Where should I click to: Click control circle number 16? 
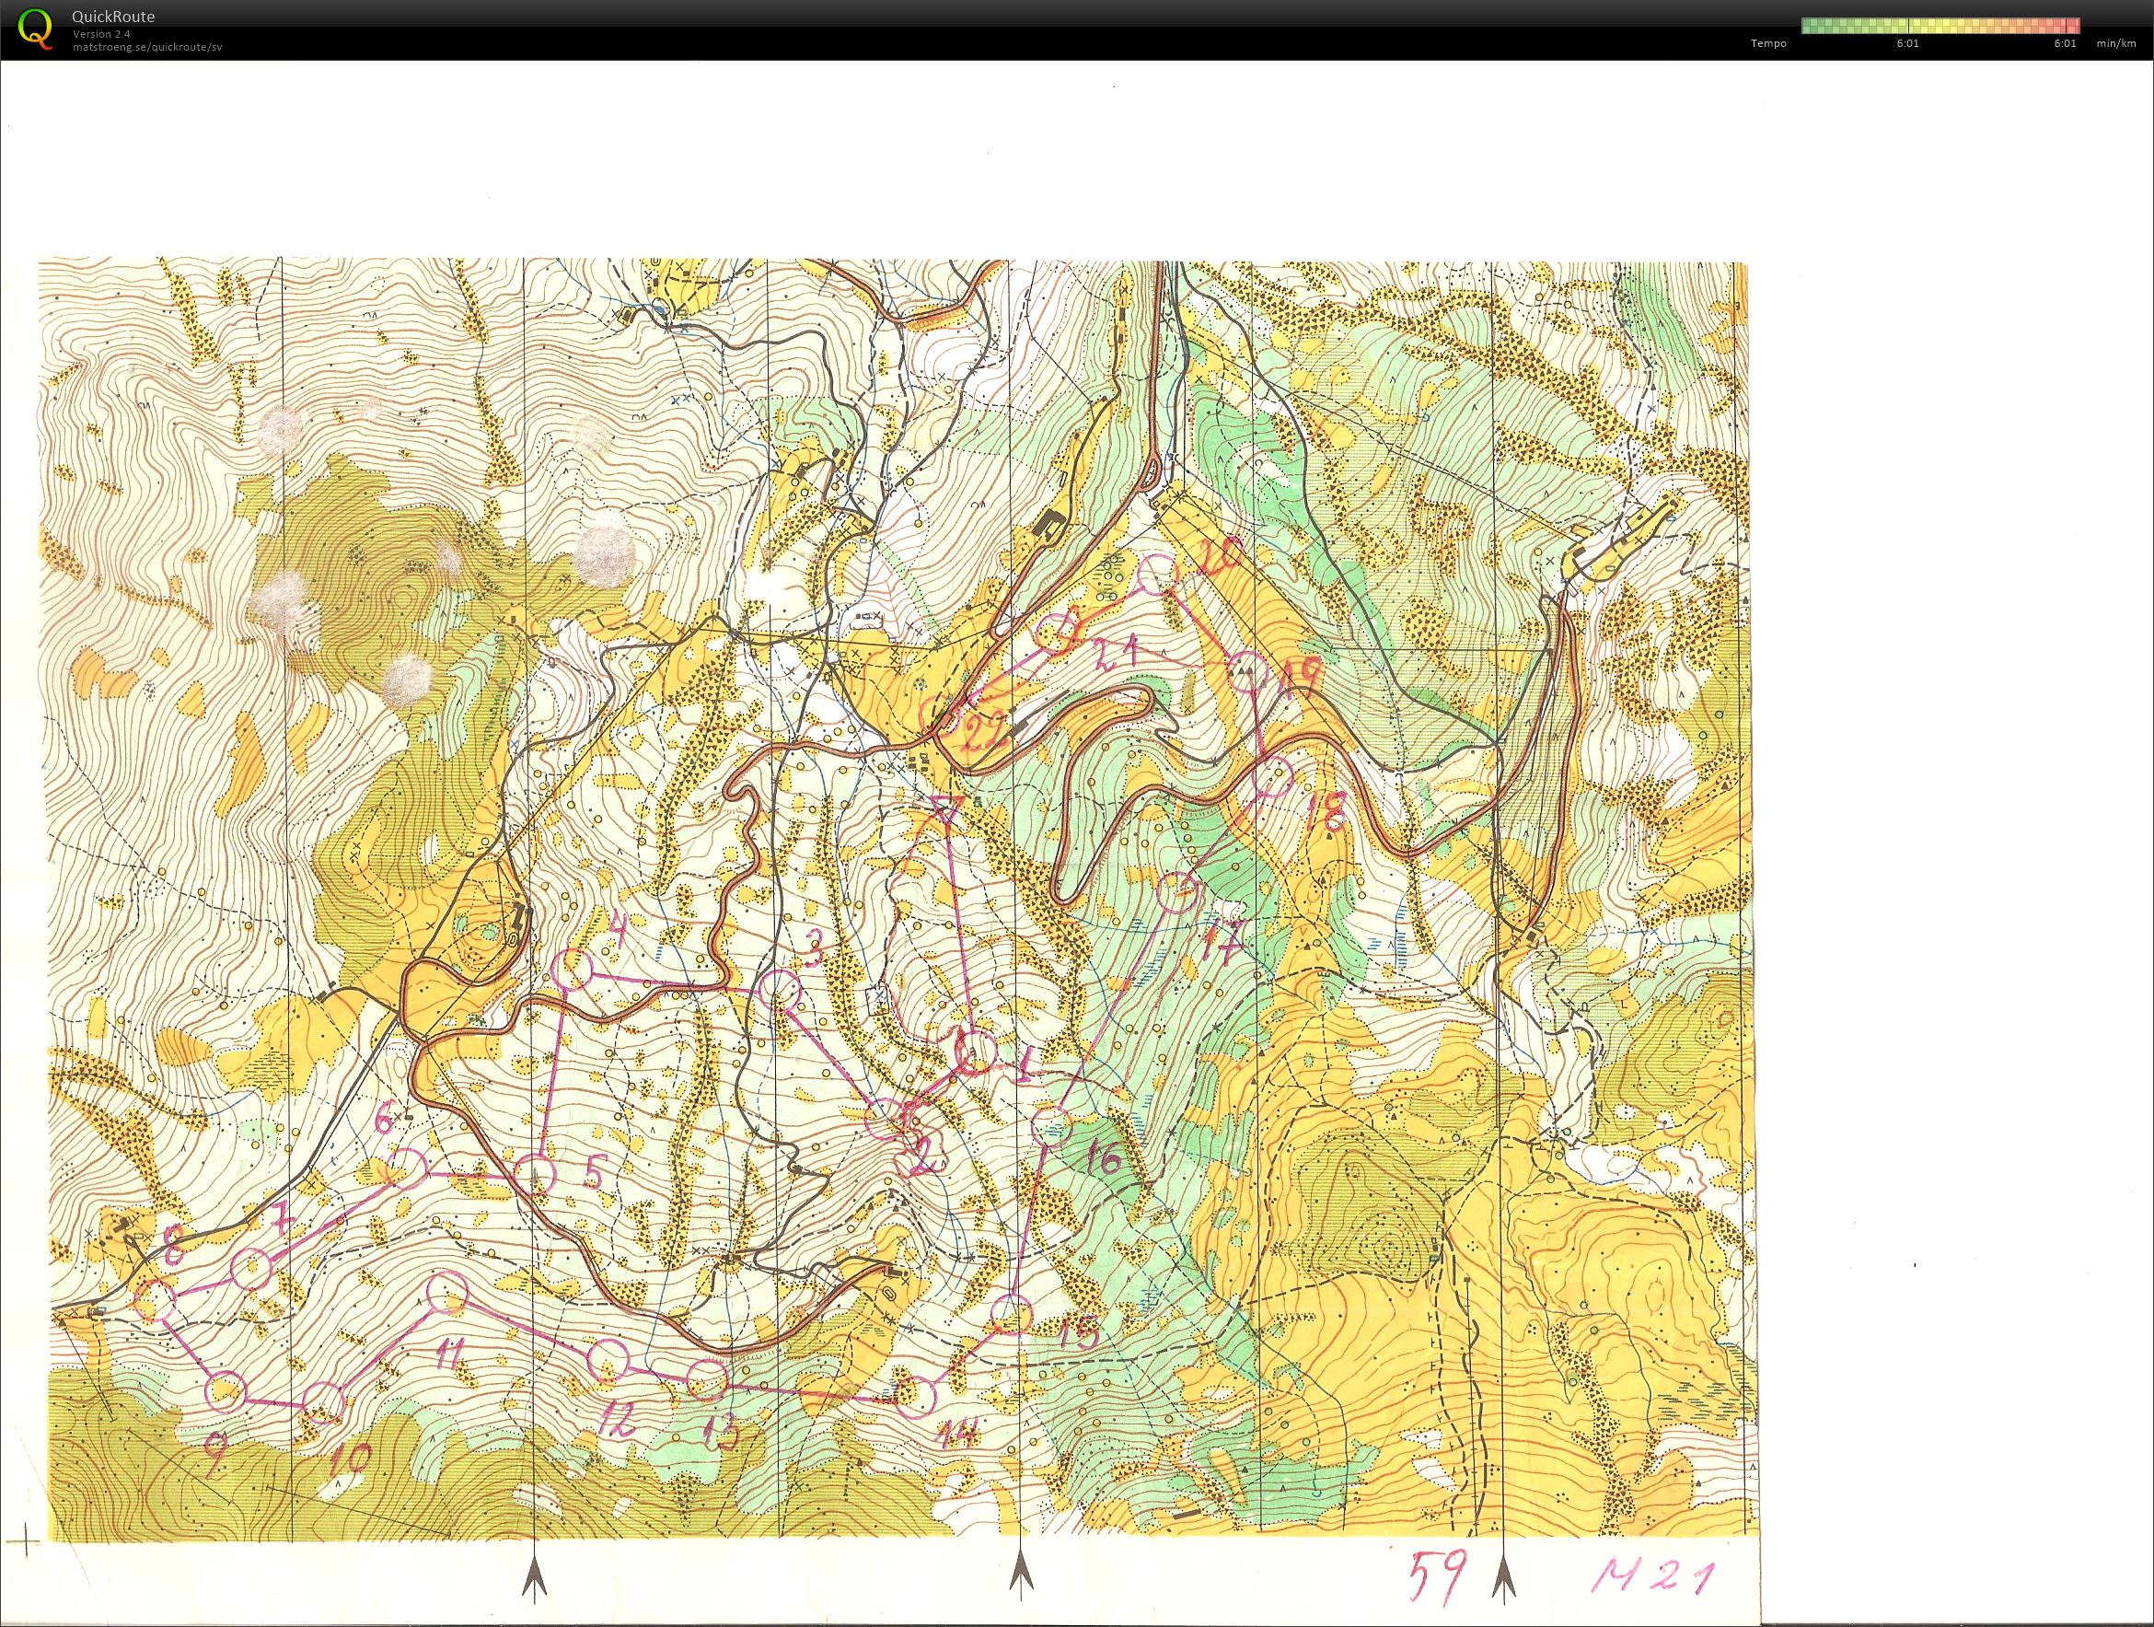pos(1051,1126)
